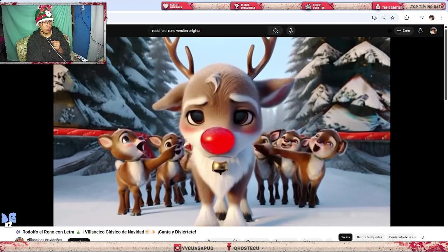Click the Villancicos Navideños channel avatar
Screen dimensions: 448x252
pos(20,240)
